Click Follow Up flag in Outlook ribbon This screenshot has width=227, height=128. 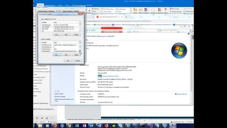[x=166, y=11]
